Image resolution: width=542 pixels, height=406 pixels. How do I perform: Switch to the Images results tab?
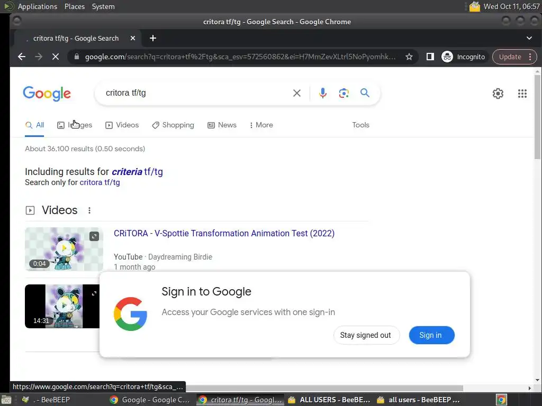point(75,125)
